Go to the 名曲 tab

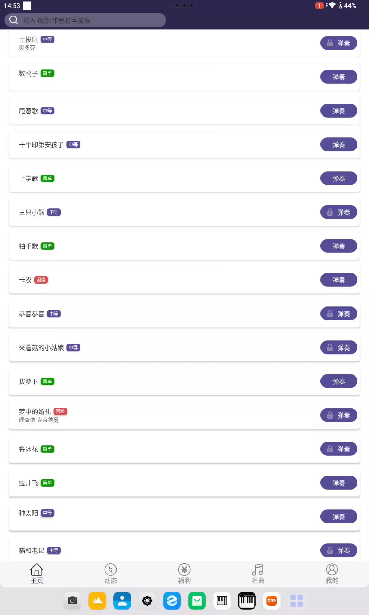click(258, 574)
